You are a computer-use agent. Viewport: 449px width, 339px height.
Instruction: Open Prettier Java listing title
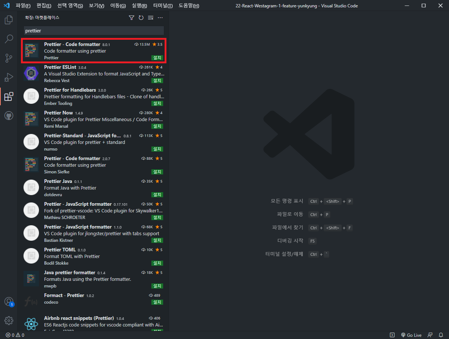58,181
